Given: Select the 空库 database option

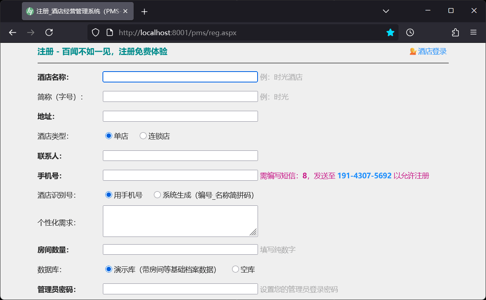Looking at the screenshot, I should coord(235,269).
